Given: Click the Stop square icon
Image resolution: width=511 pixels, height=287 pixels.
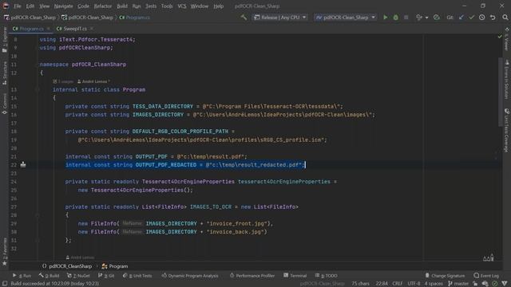Looking at the screenshot, I should click(x=406, y=18).
